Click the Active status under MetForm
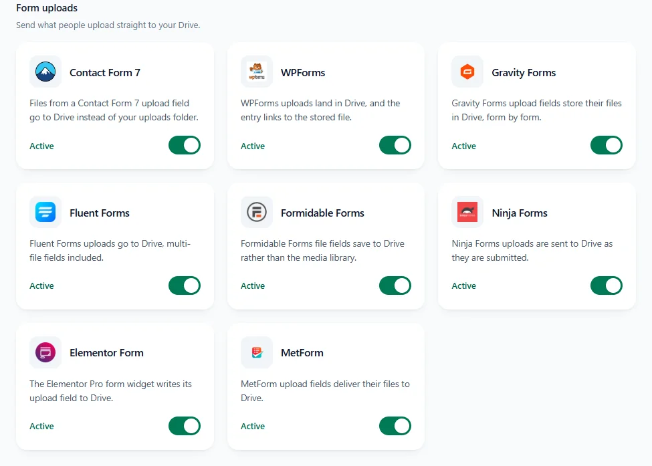This screenshot has width=652, height=466. 253,427
